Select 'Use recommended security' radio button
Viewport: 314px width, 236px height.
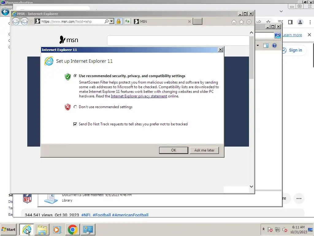tap(75, 76)
